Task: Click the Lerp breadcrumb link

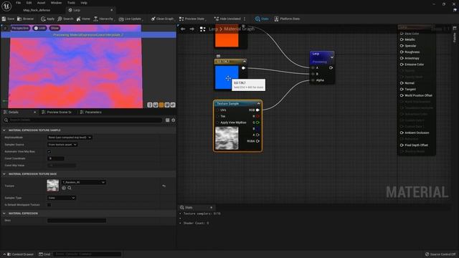Action: point(213,29)
